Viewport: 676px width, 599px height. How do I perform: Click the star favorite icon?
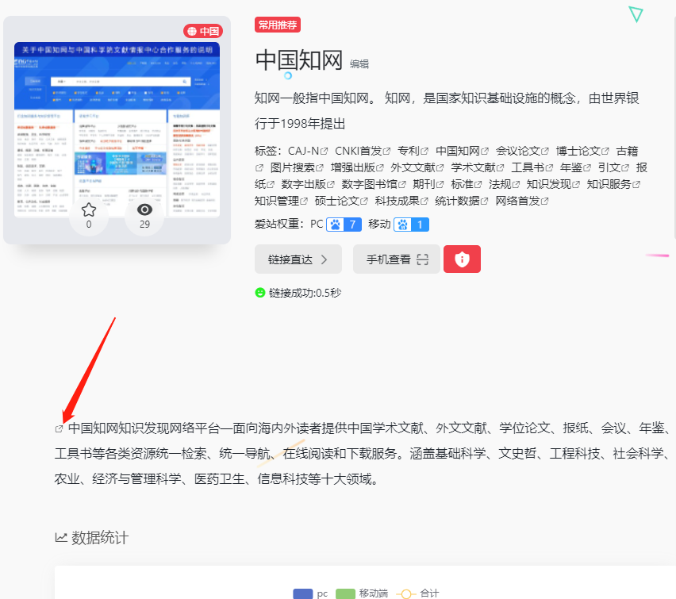coord(89,210)
